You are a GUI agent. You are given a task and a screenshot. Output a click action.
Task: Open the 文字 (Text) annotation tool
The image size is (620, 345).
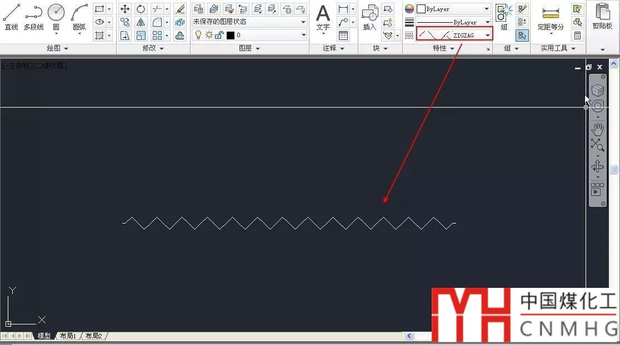tap(323, 17)
